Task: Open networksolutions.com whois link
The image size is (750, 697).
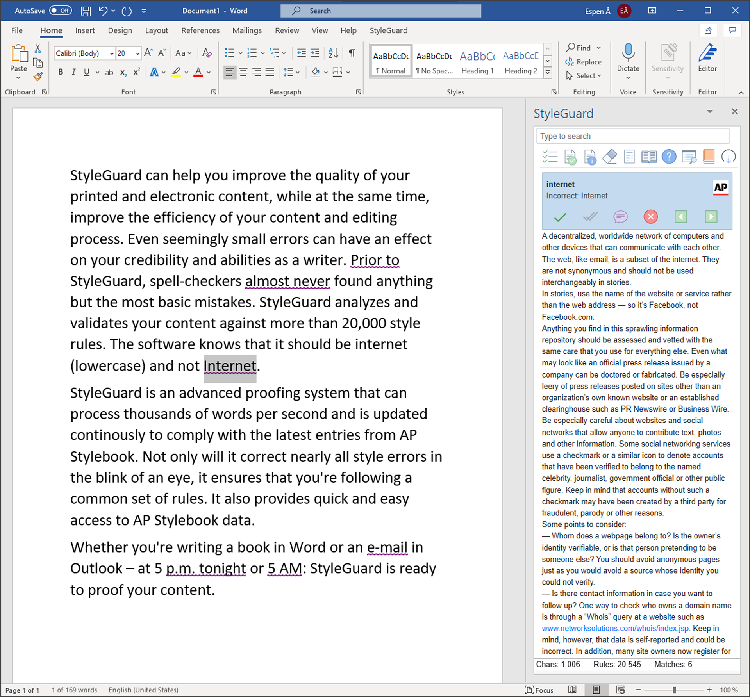Action: coord(615,628)
